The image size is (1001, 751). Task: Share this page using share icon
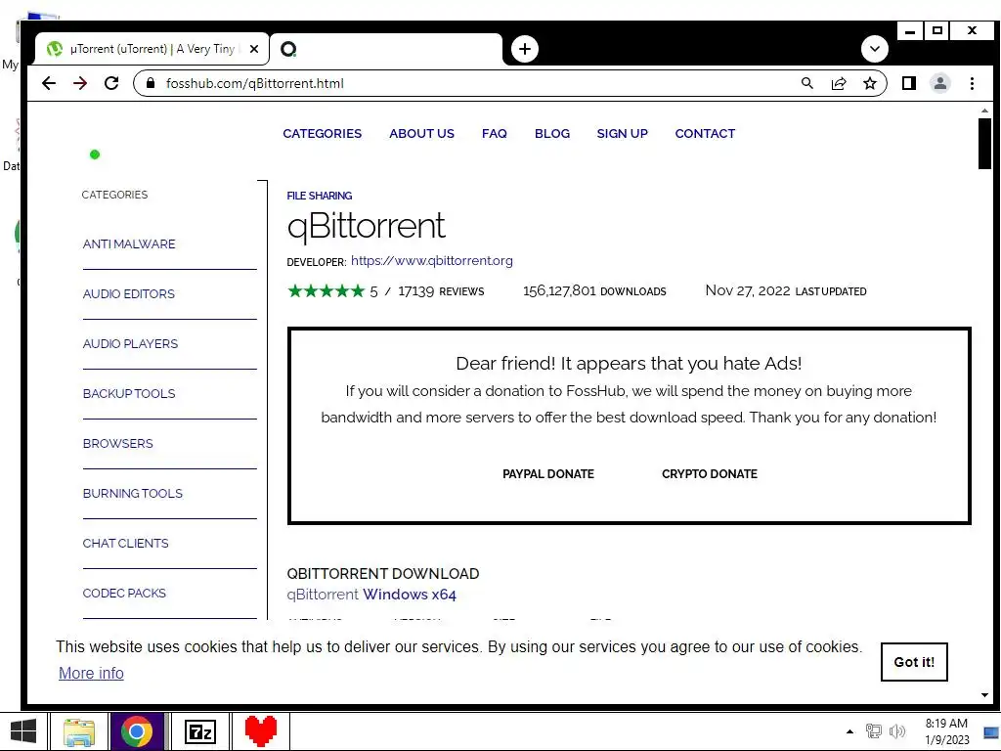pyautogui.click(x=838, y=83)
